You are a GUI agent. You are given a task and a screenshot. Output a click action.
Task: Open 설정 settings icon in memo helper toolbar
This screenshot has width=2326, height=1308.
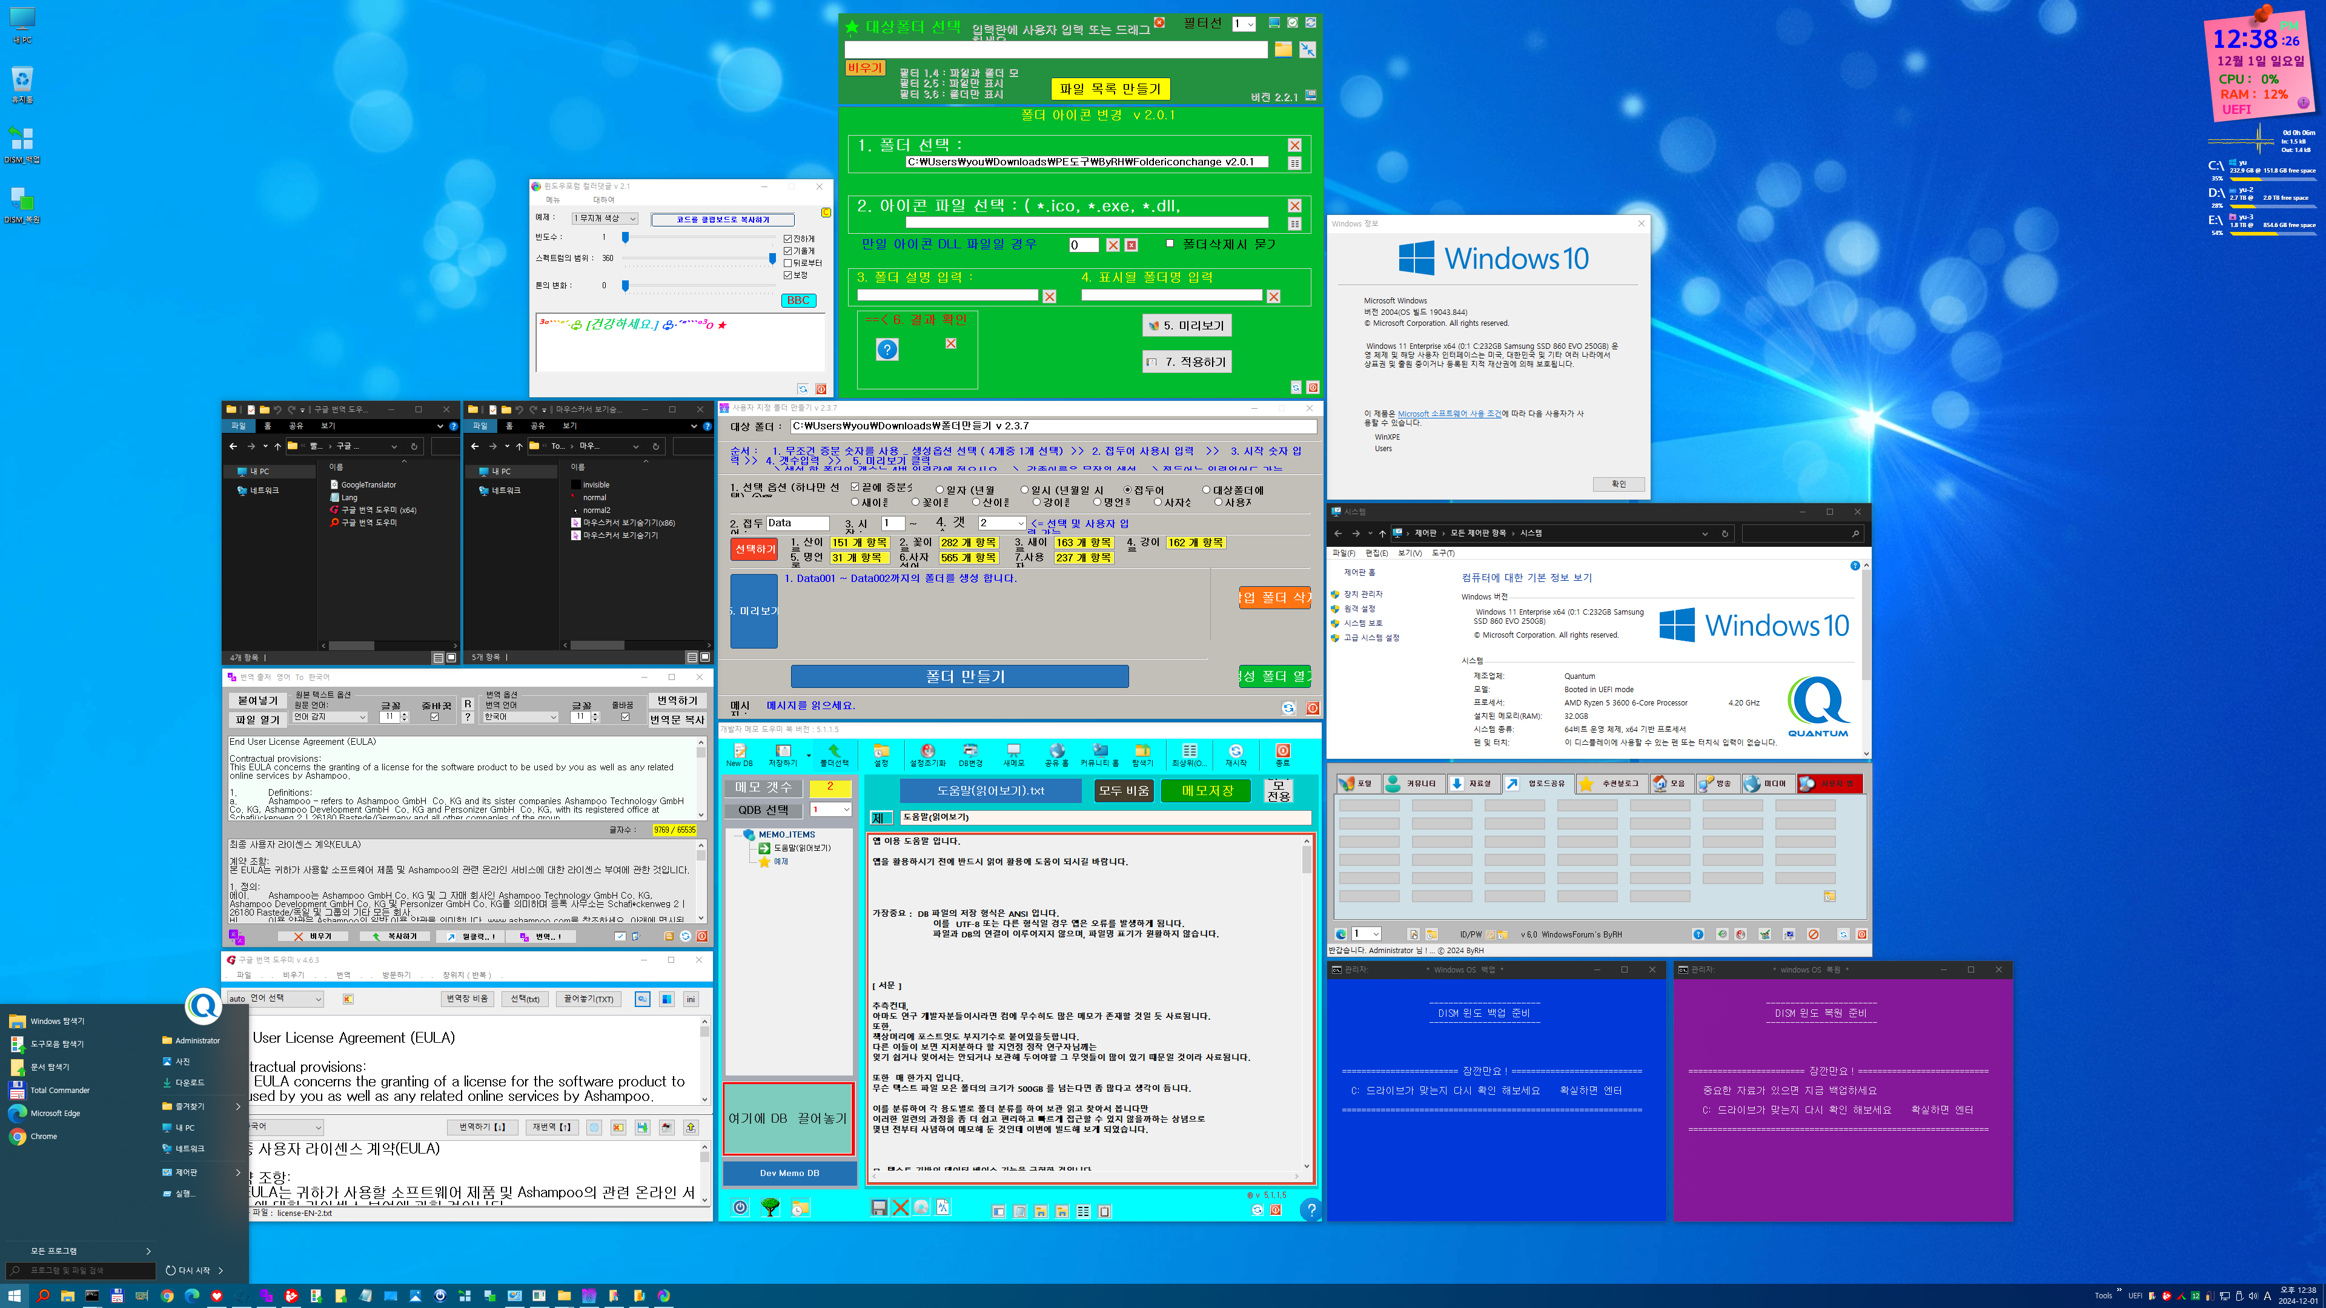[881, 755]
